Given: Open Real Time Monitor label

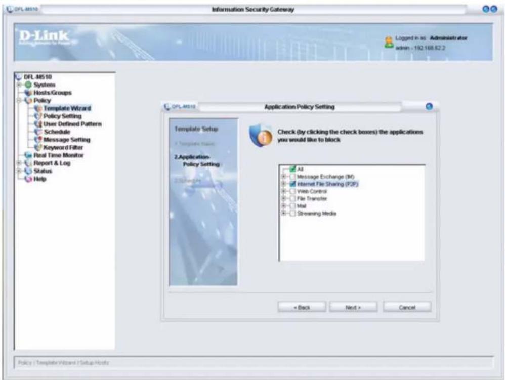Looking at the screenshot, I should (59, 155).
